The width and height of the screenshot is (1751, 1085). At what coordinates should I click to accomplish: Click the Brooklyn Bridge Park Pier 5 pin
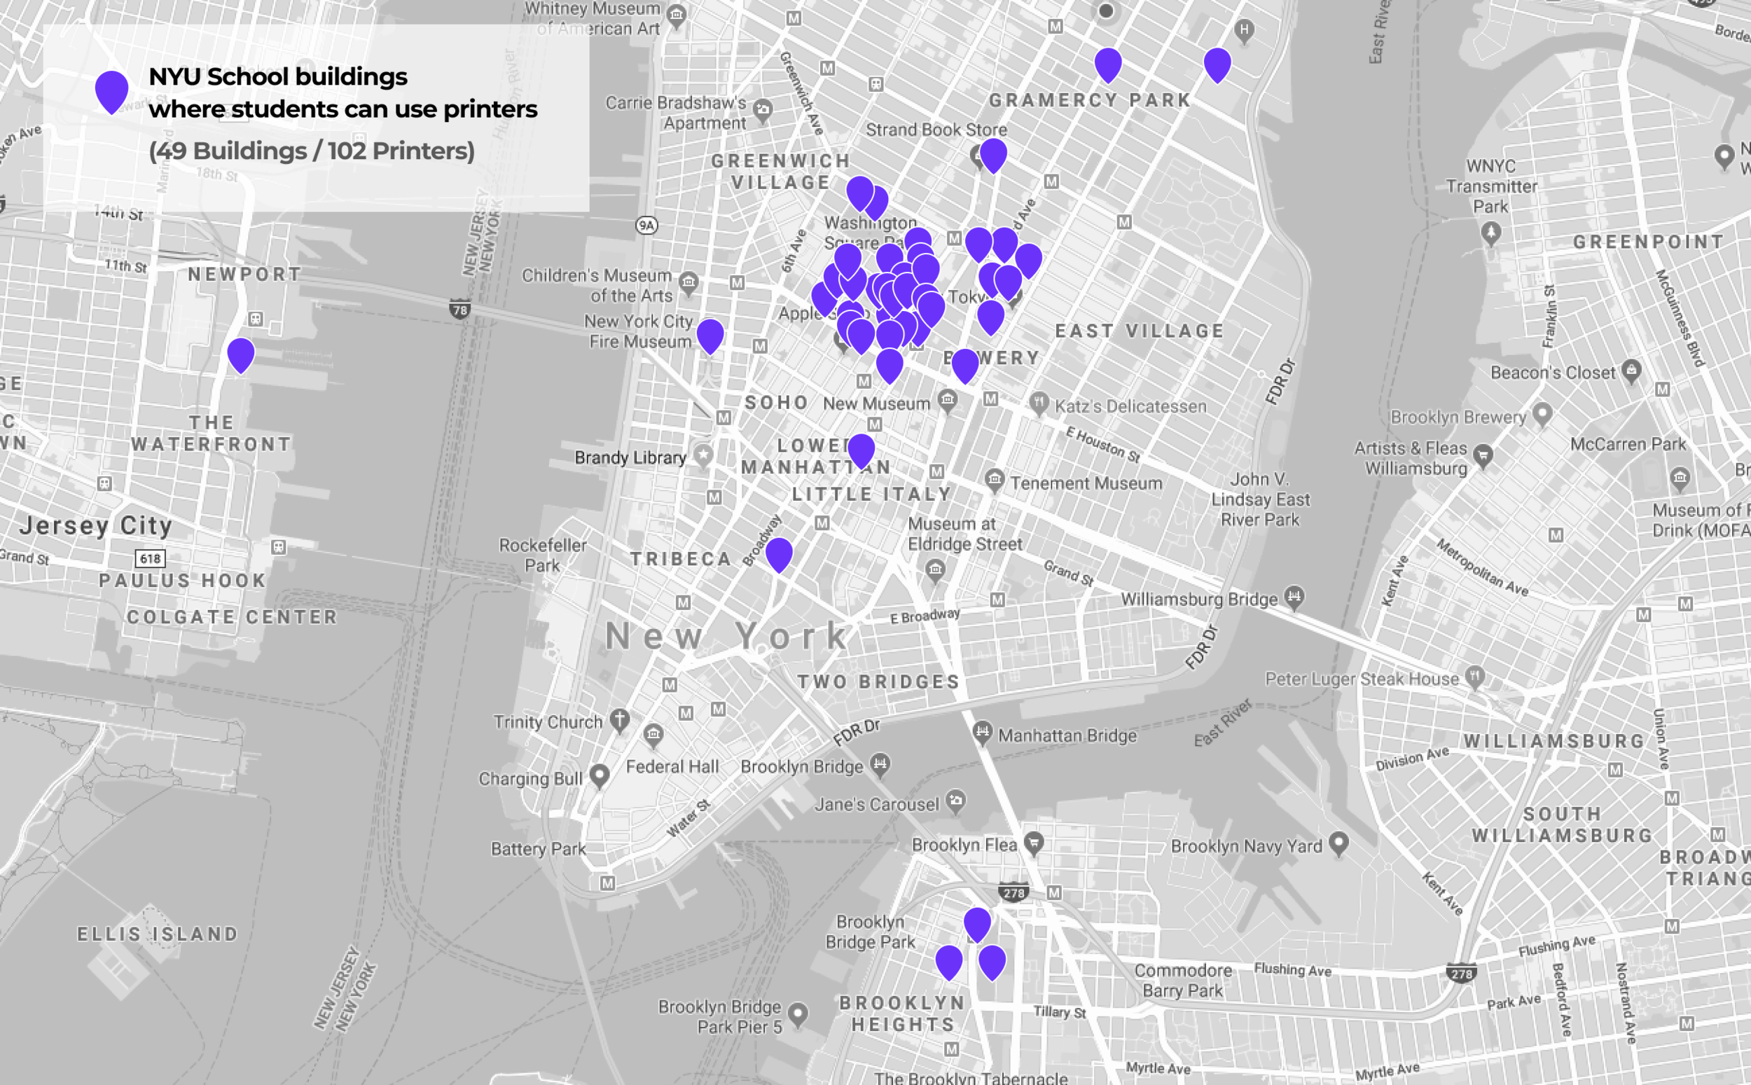(798, 1014)
